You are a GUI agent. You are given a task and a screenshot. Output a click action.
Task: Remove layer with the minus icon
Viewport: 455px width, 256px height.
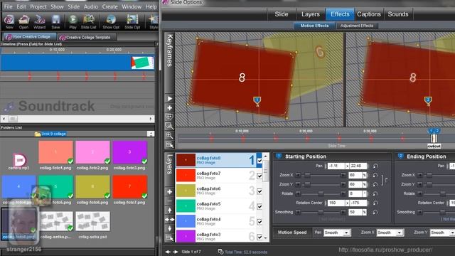coord(170,201)
